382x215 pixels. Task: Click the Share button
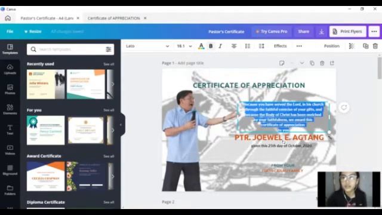click(x=304, y=32)
